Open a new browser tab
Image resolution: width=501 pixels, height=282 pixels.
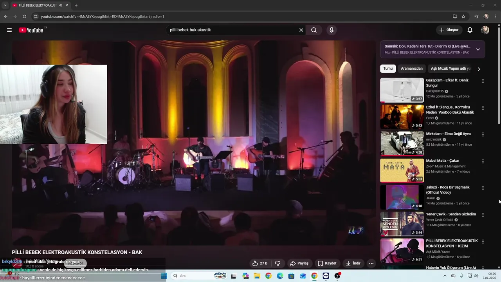pyautogui.click(x=76, y=5)
